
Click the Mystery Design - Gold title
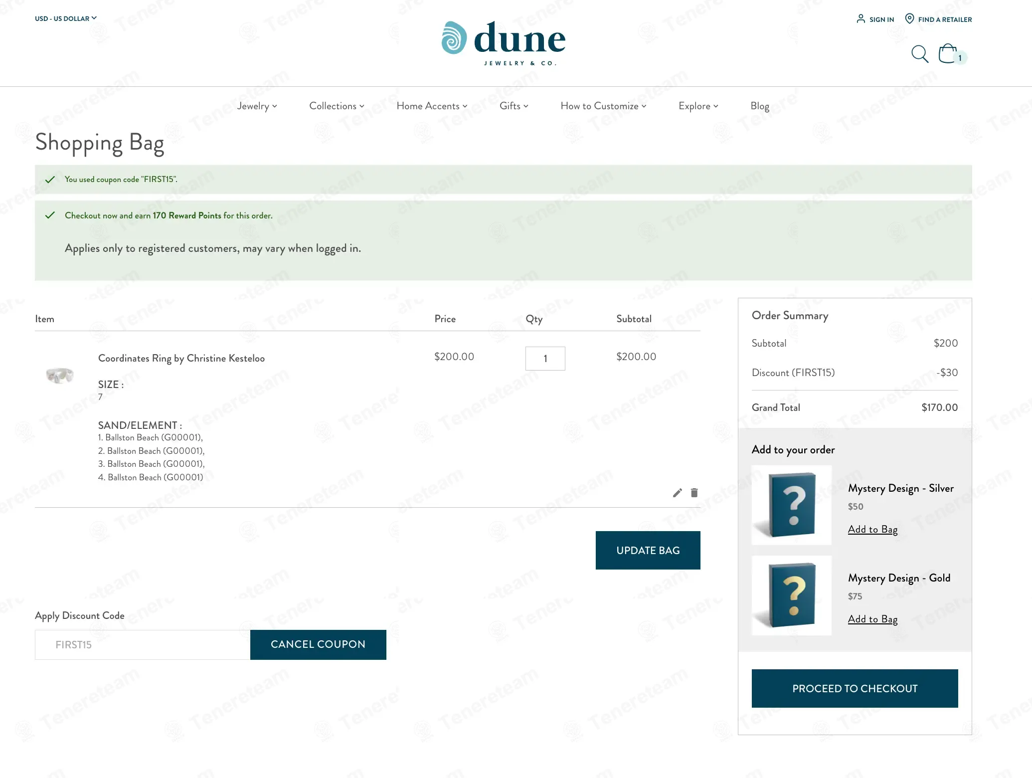pos(899,578)
